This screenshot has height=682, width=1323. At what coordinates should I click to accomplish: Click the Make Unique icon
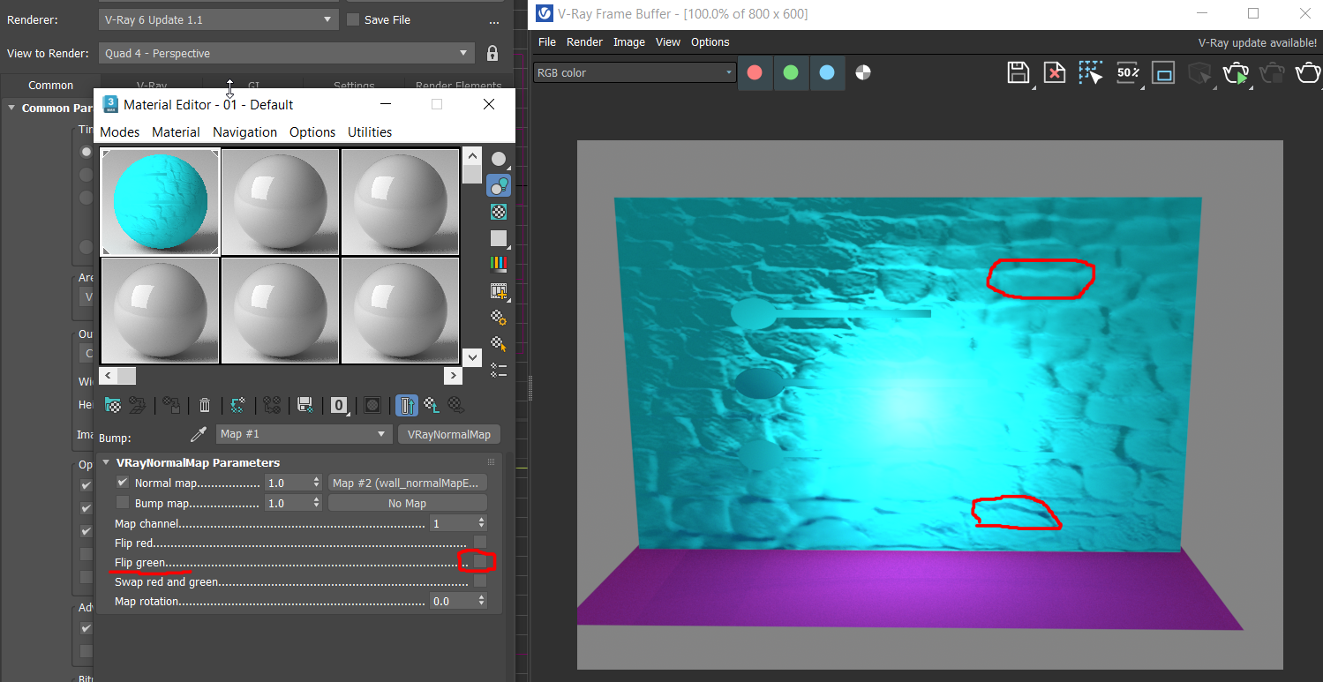[x=272, y=405]
